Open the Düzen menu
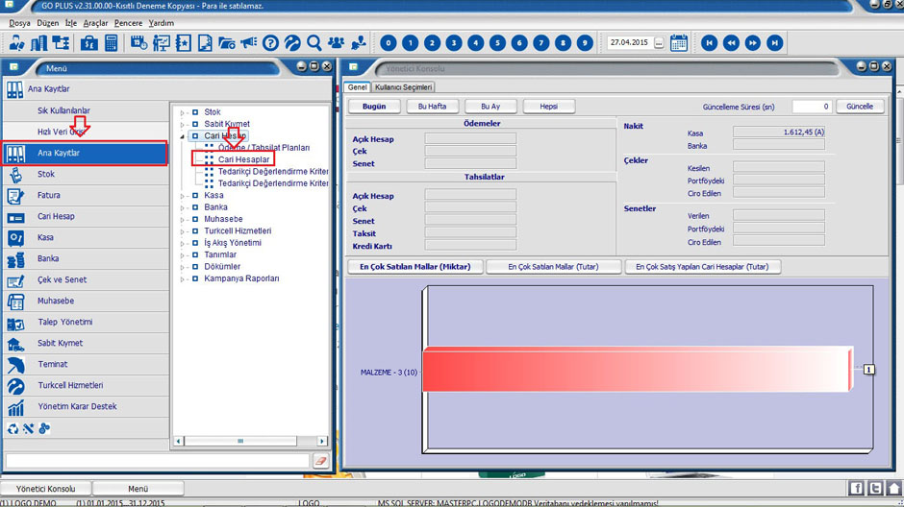This screenshot has height=507, width=904. 48,23
